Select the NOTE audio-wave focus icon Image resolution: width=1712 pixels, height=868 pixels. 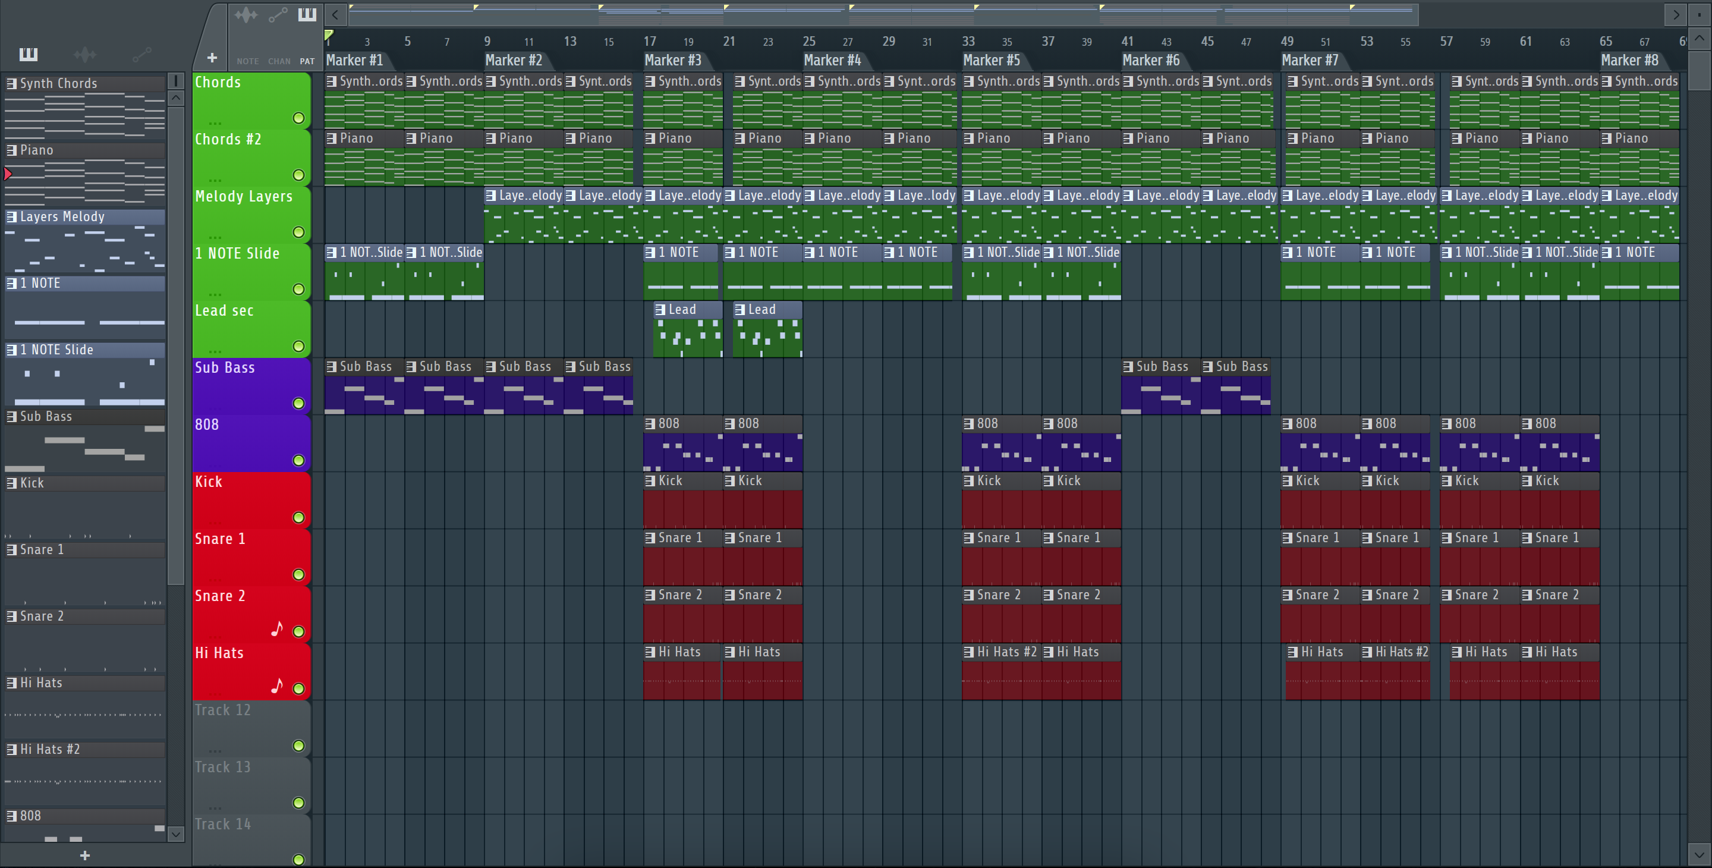tap(246, 15)
